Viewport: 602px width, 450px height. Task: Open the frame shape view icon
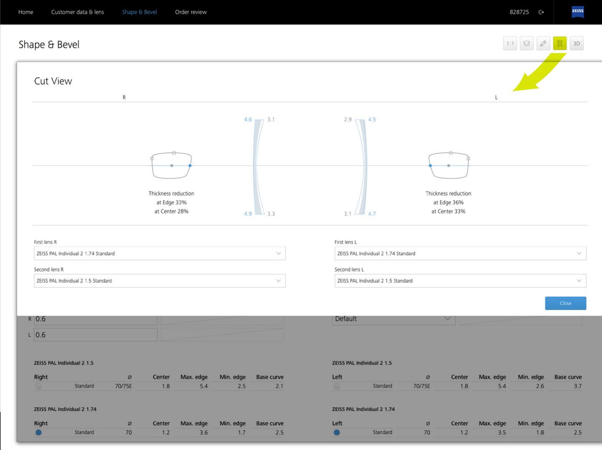[526, 43]
